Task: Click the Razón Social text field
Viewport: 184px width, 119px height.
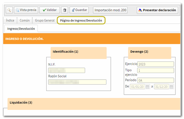Action: pyautogui.click(x=77, y=82)
